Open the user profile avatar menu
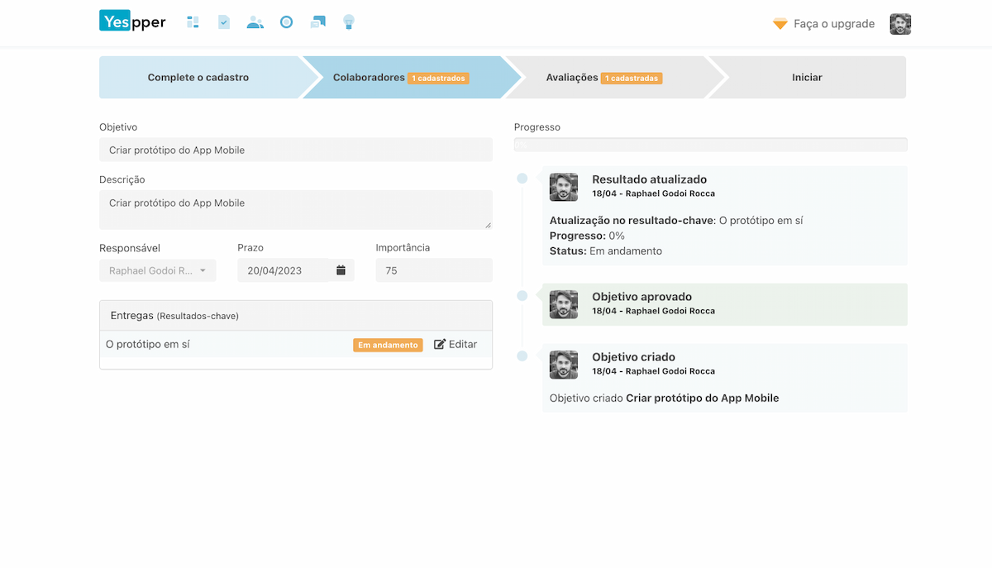992x568 pixels. coord(900,24)
